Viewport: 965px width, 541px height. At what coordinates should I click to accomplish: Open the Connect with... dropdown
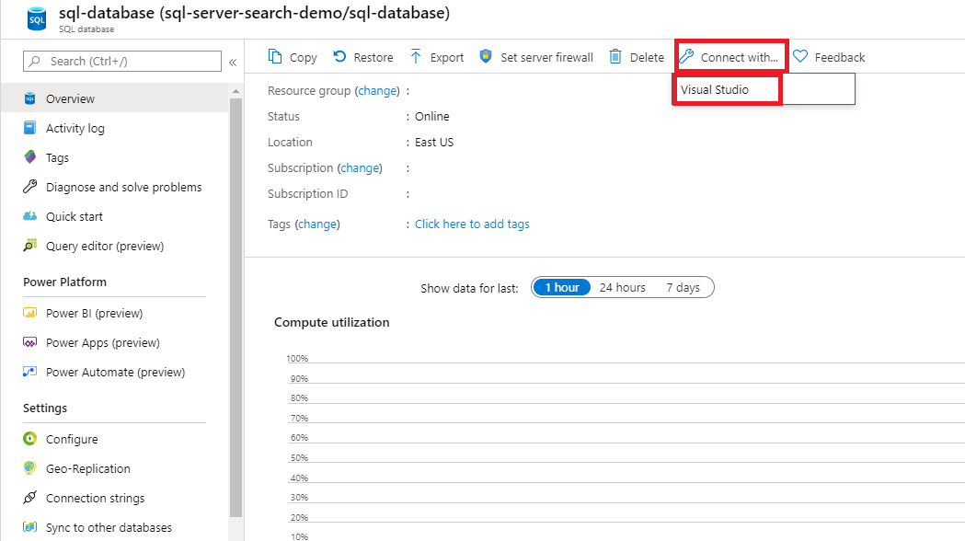click(x=731, y=56)
